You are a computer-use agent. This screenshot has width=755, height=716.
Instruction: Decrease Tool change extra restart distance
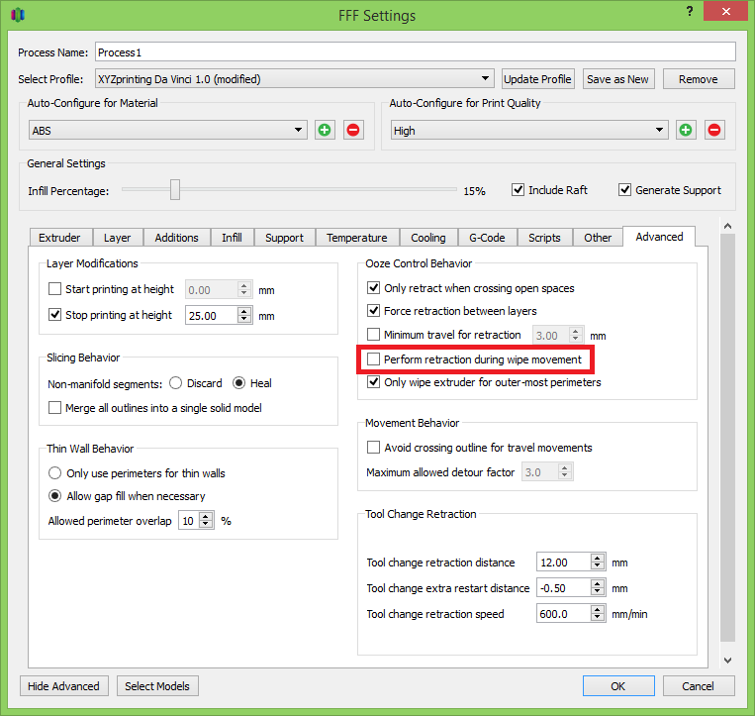[598, 592]
